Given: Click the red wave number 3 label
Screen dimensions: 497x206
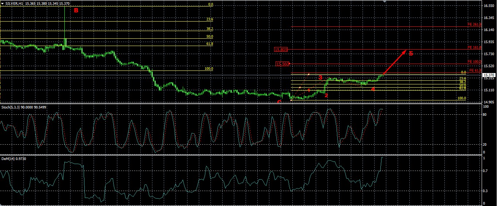Looking at the screenshot, I should (x=320, y=77).
